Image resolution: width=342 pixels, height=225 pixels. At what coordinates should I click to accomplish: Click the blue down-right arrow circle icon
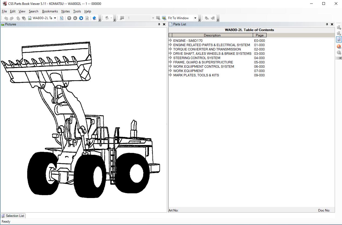81,18
